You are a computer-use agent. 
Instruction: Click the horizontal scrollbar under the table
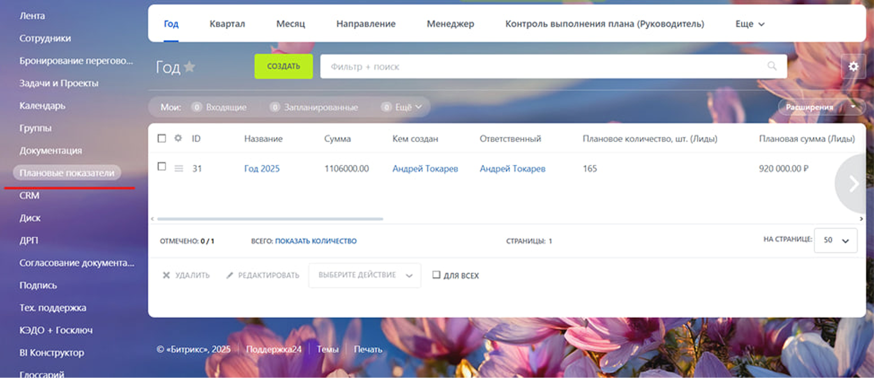pos(270,219)
